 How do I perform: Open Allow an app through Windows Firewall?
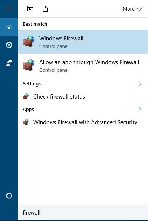(83, 66)
